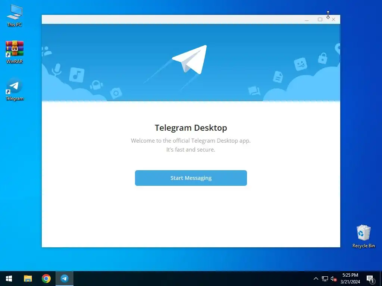Click the Telegram taskbar button
Screen dimensions: 382x286
point(65,279)
